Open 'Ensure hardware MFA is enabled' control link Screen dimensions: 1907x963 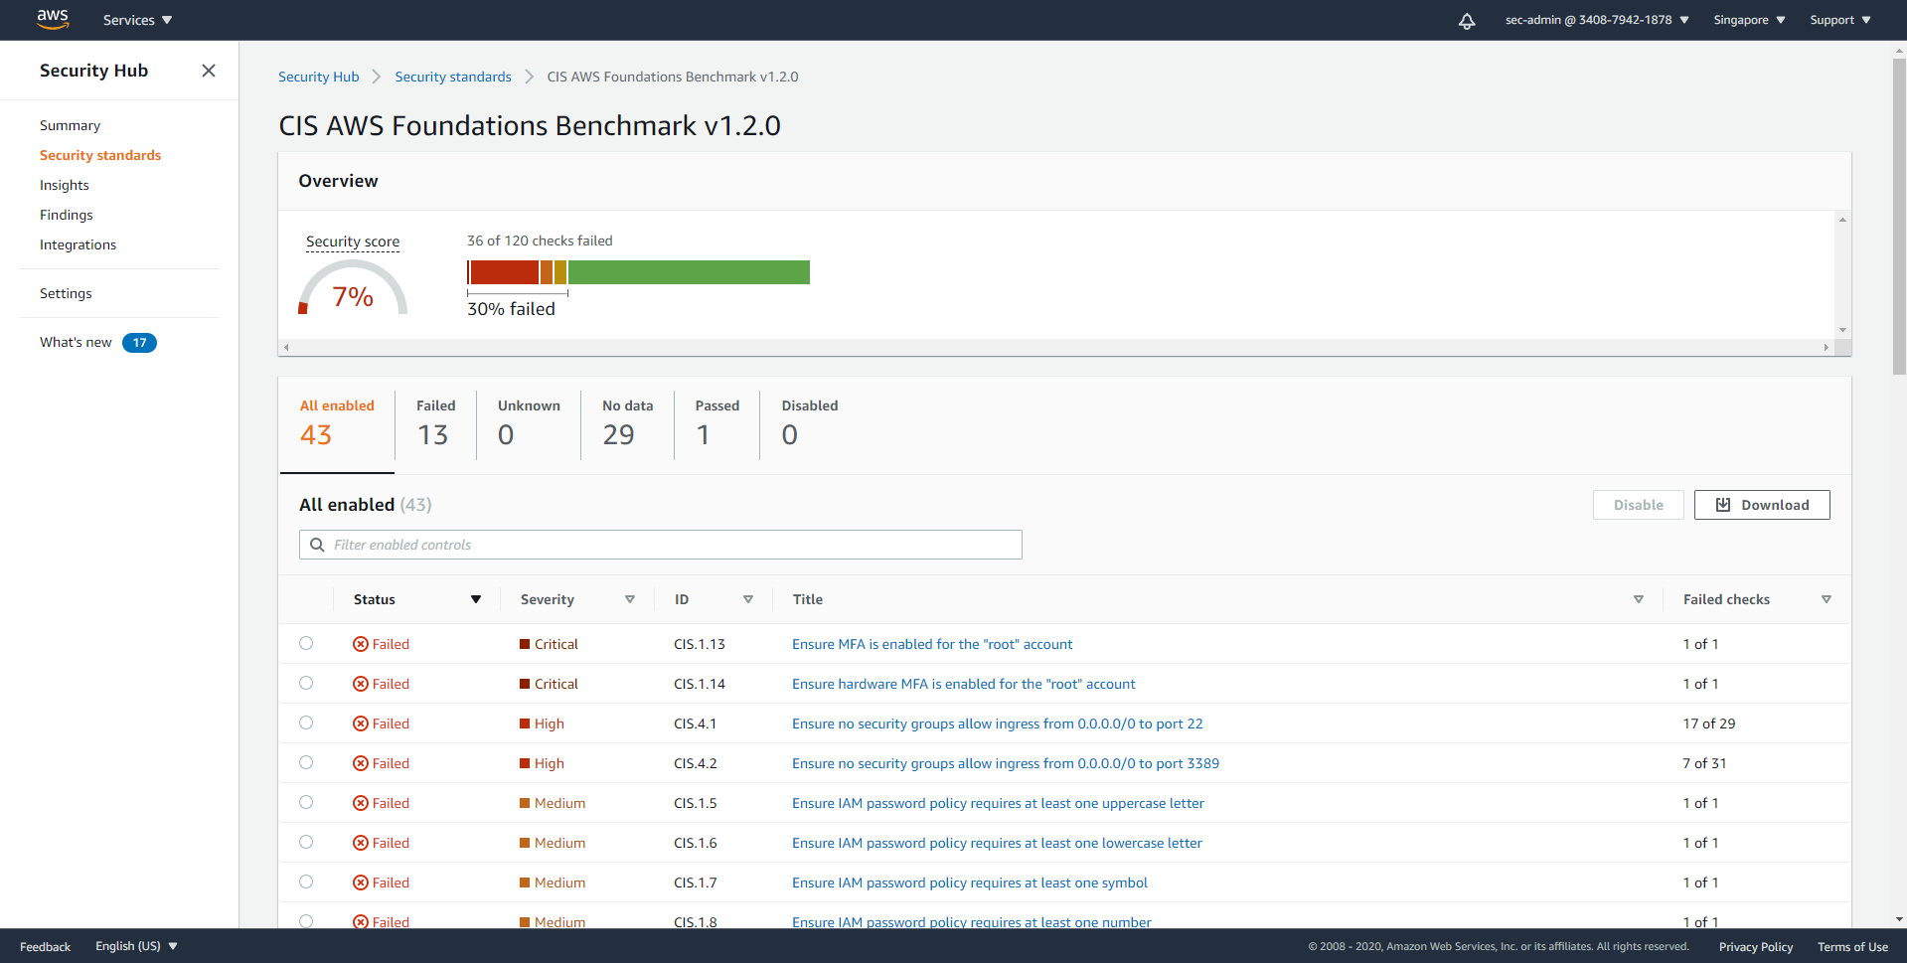pos(963,684)
